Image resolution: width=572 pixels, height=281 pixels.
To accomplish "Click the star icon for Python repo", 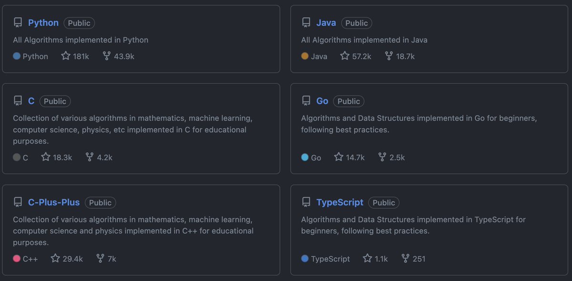I will point(66,56).
